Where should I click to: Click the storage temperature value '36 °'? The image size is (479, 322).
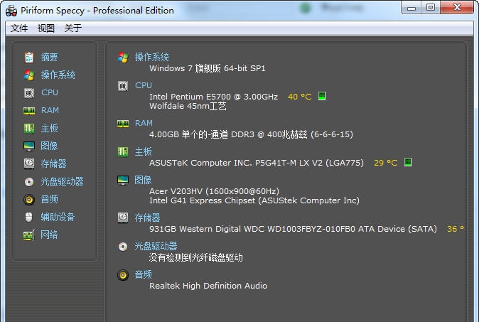point(456,229)
